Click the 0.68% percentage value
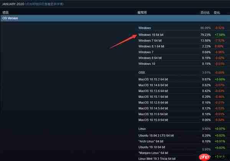 (x=206, y=52)
